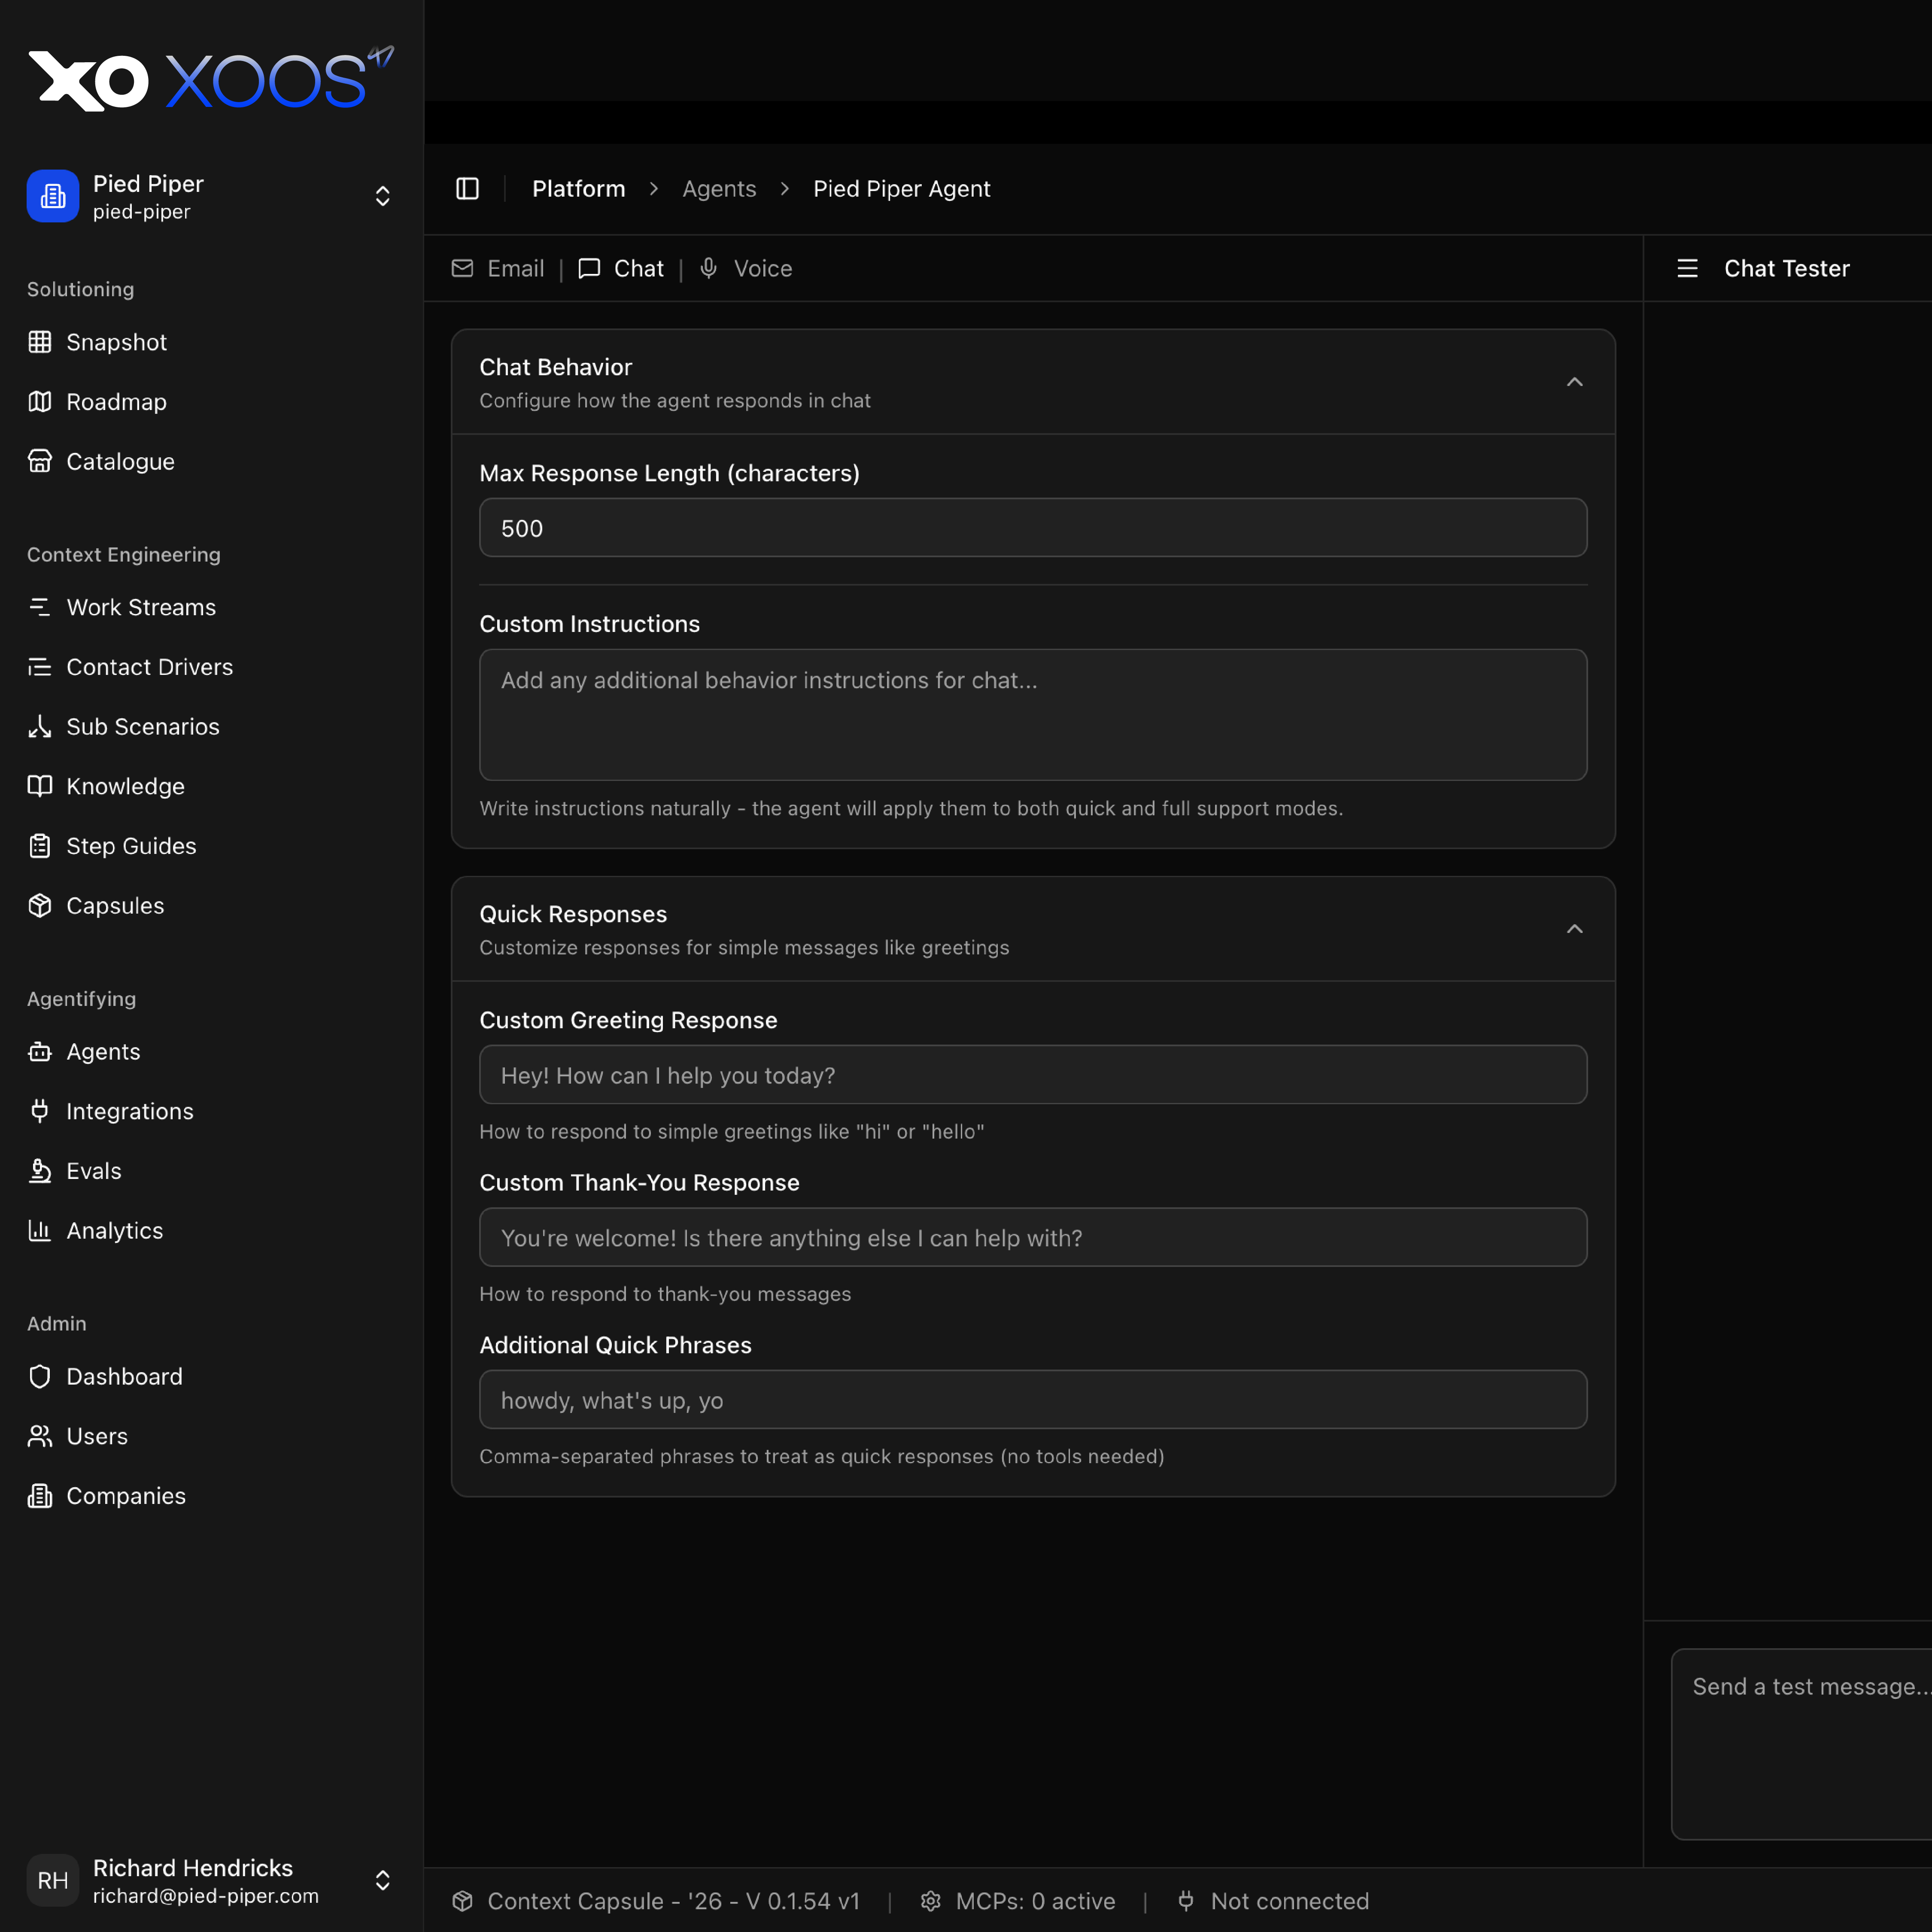Switch to the Voice tab

pyautogui.click(x=745, y=268)
